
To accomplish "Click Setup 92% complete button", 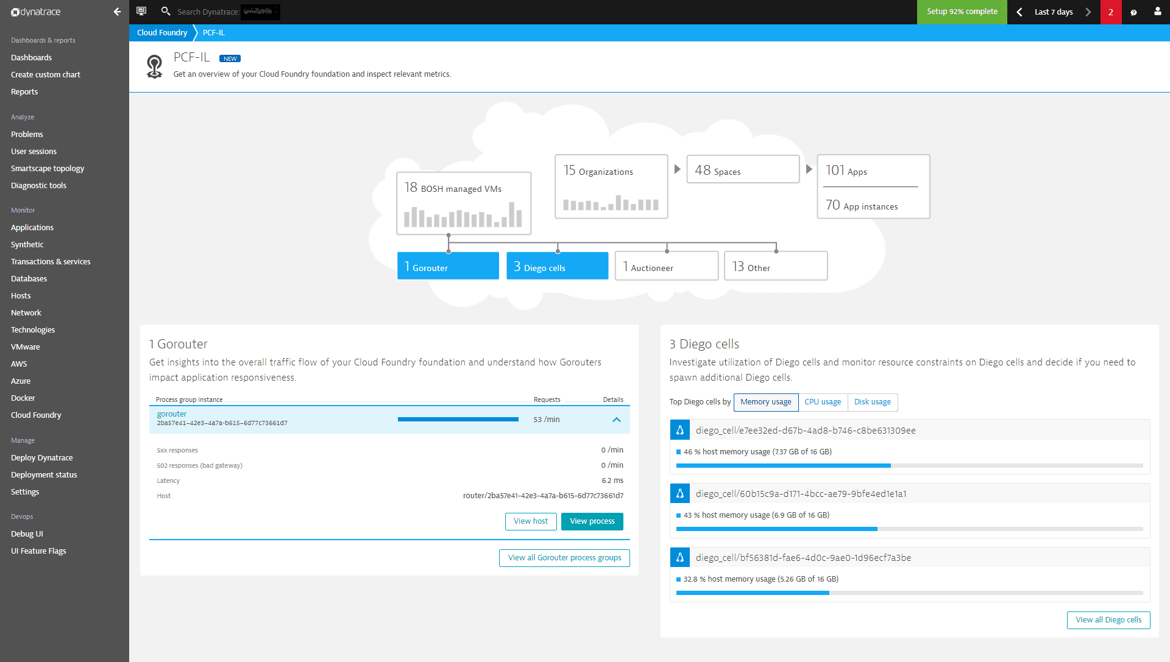I will click(x=962, y=12).
